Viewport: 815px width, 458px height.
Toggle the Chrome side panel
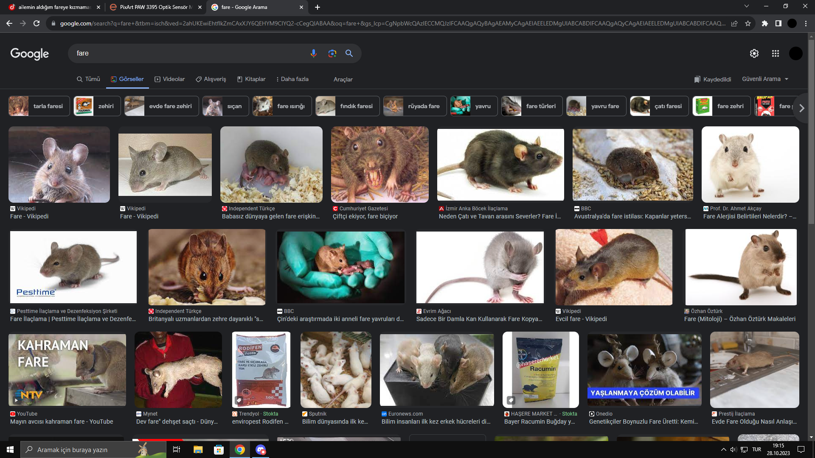[778, 23]
